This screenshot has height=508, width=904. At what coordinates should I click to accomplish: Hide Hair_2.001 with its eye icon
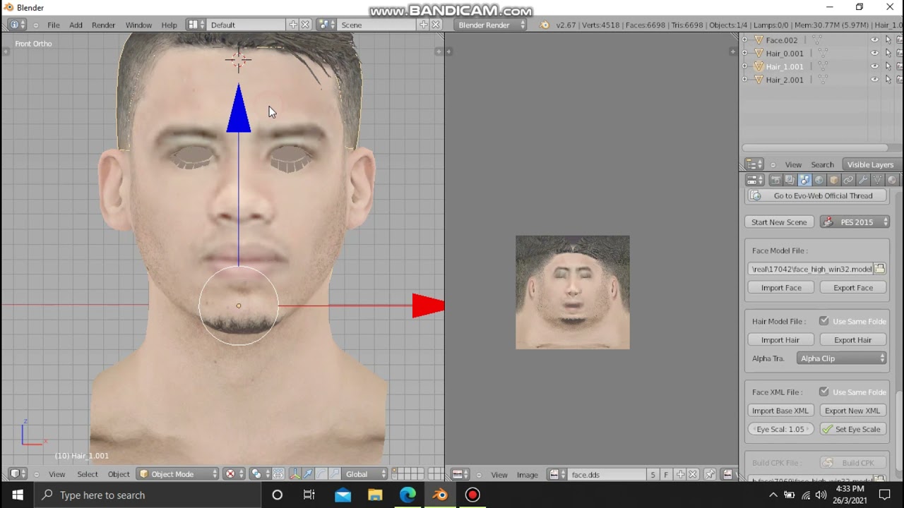(x=875, y=80)
